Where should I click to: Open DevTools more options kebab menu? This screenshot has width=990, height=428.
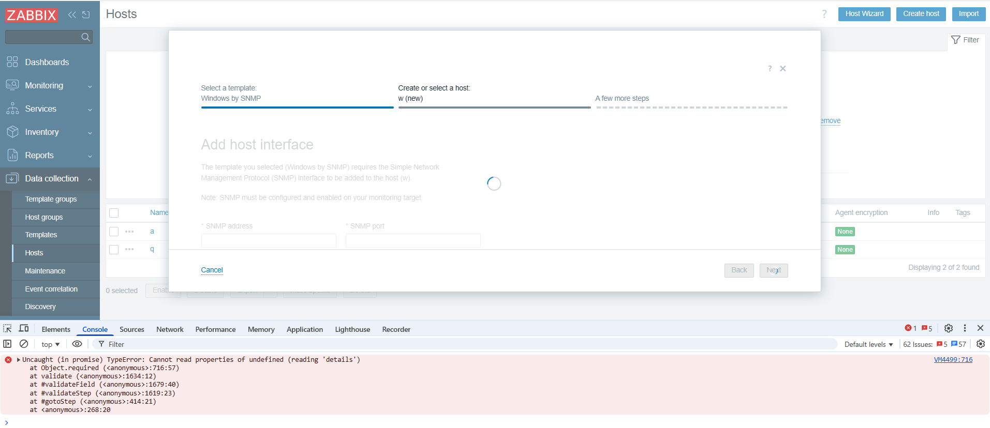(965, 328)
